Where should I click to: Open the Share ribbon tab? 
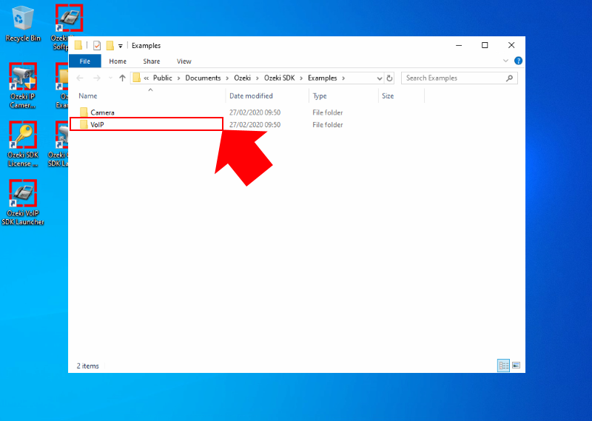click(152, 61)
